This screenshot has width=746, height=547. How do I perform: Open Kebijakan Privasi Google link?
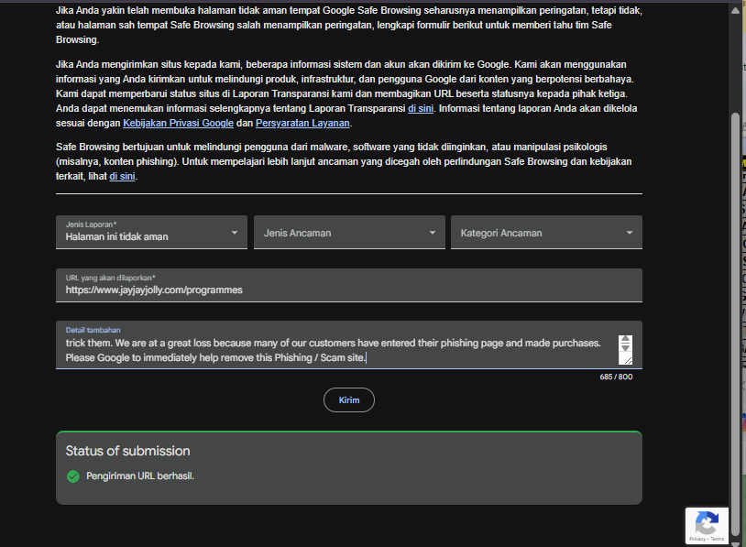coord(178,123)
